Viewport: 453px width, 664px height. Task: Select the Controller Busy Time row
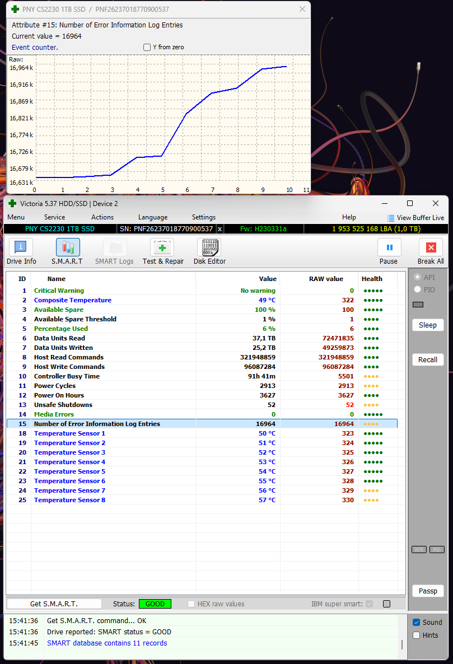(x=202, y=376)
